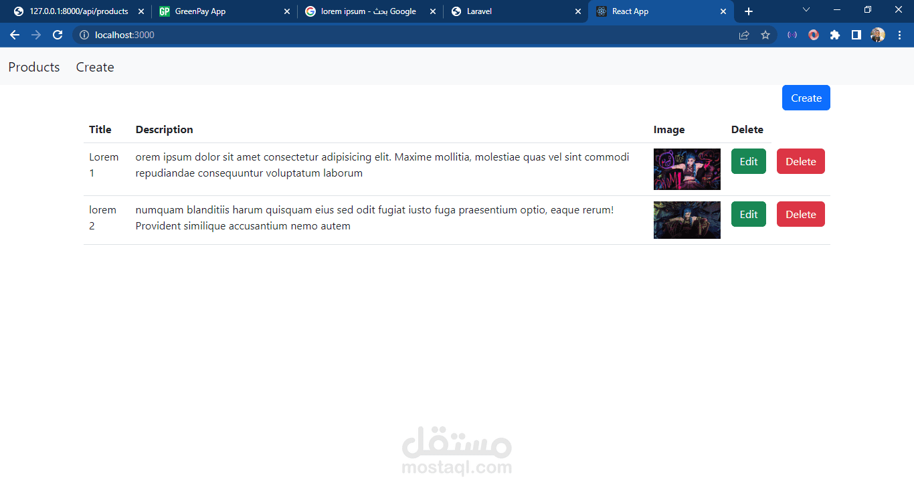
Task: Close the GreenPay App tab
Action: click(x=287, y=11)
